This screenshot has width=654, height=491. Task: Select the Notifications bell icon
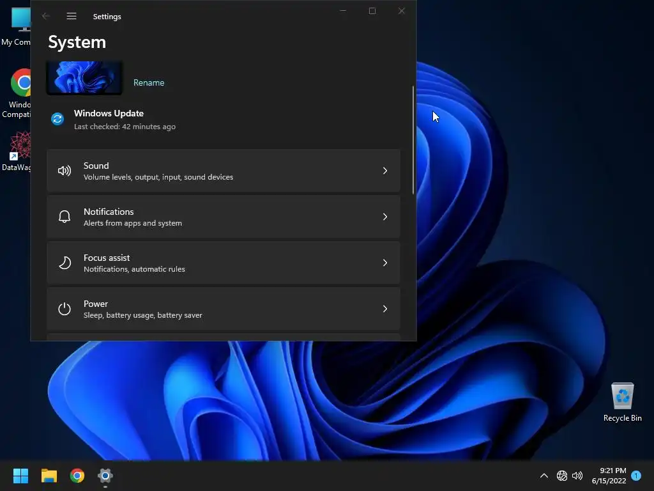65,217
